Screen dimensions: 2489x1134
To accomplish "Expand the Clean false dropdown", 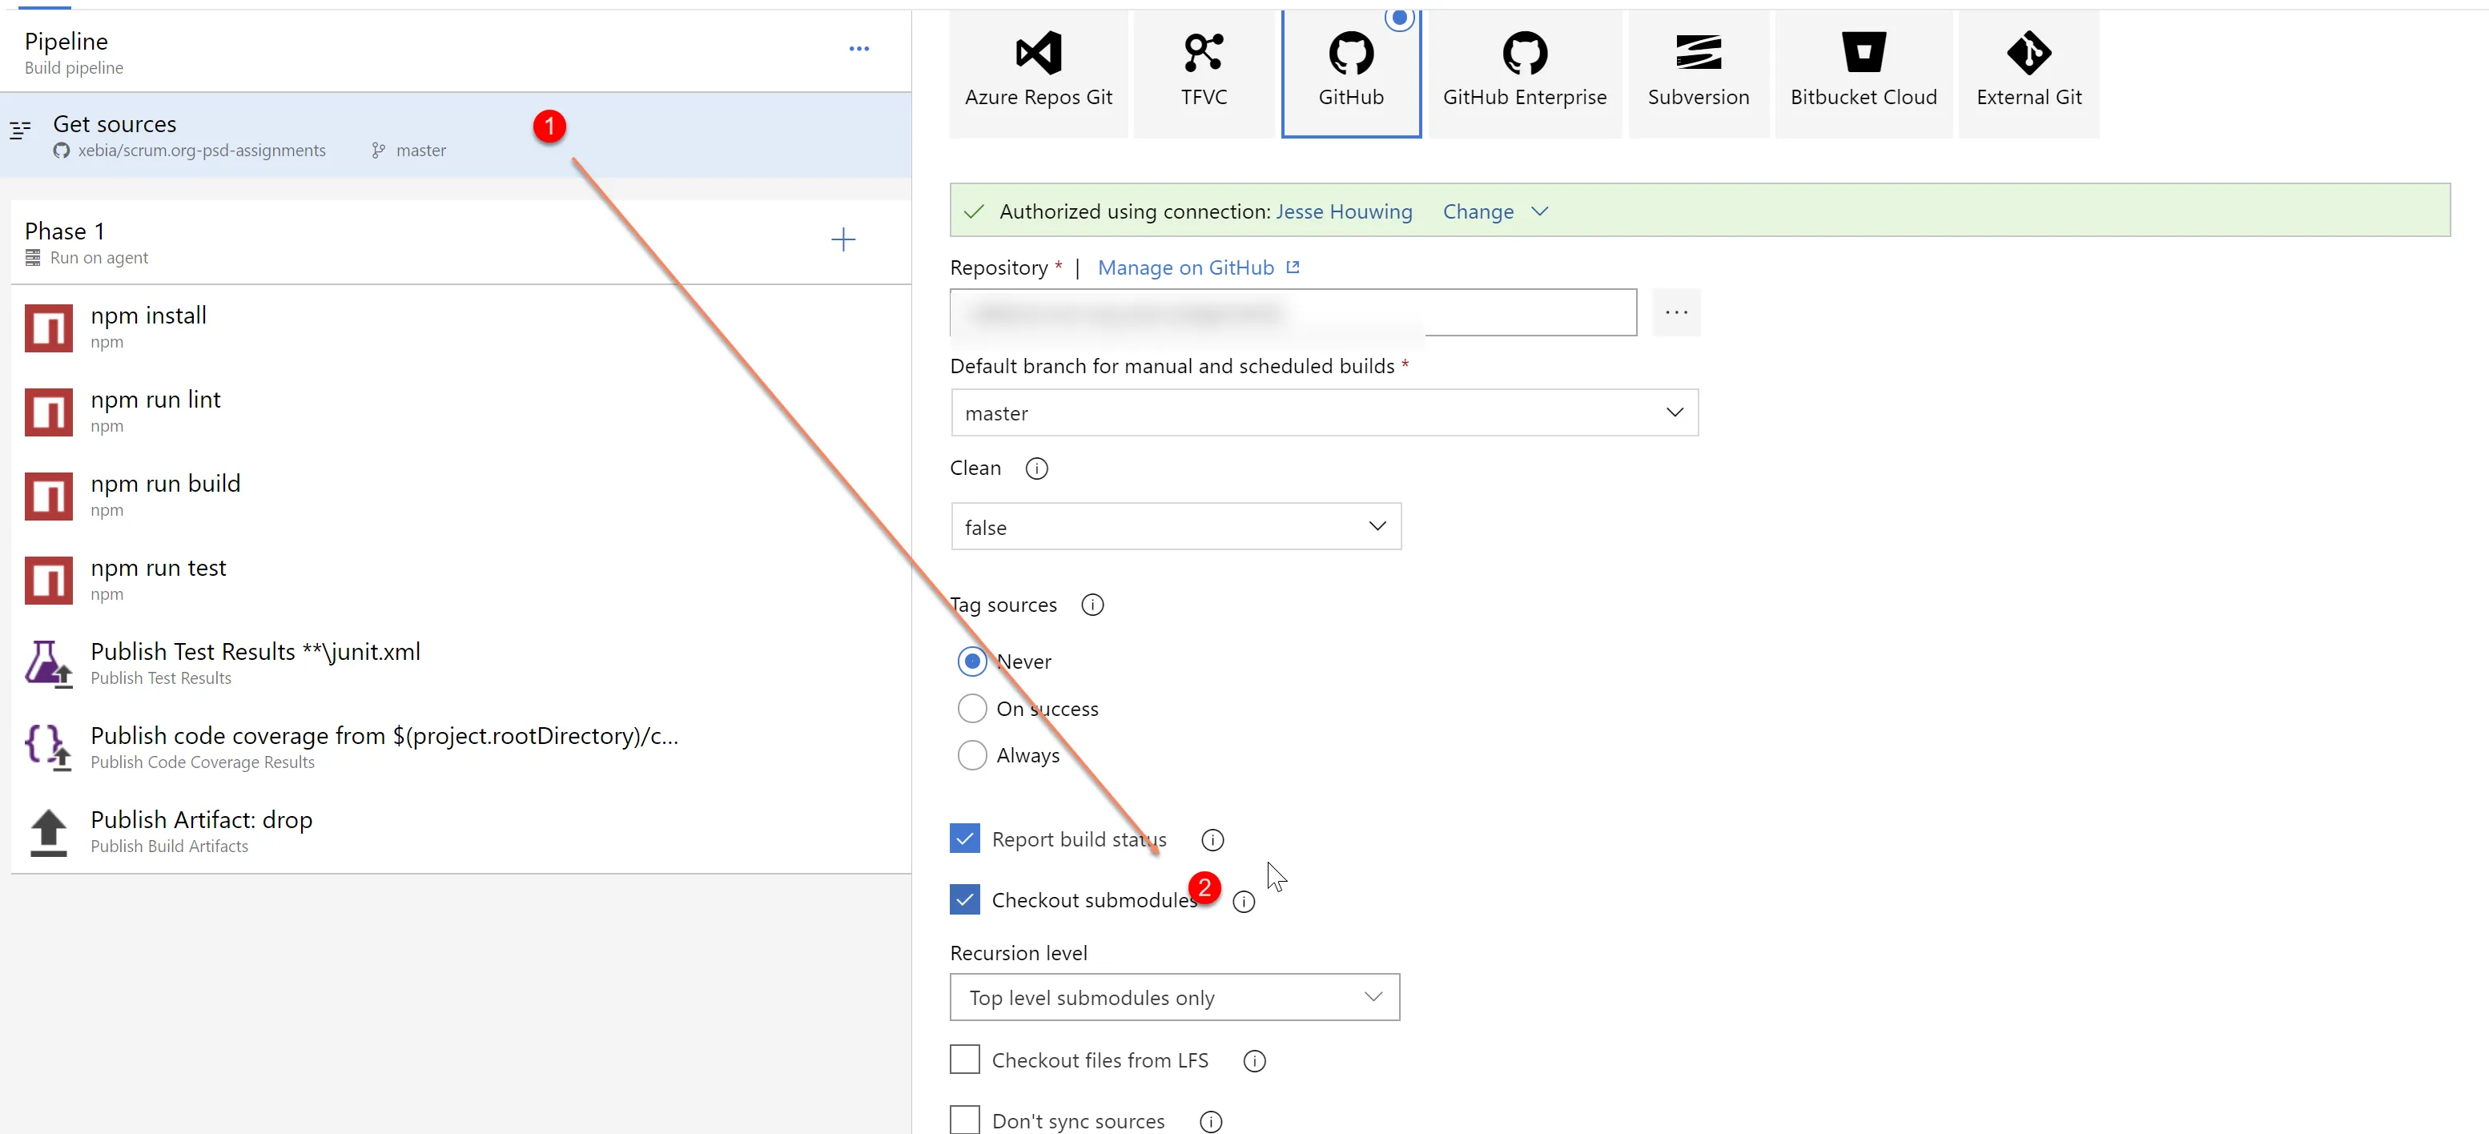I will pyautogui.click(x=1175, y=528).
